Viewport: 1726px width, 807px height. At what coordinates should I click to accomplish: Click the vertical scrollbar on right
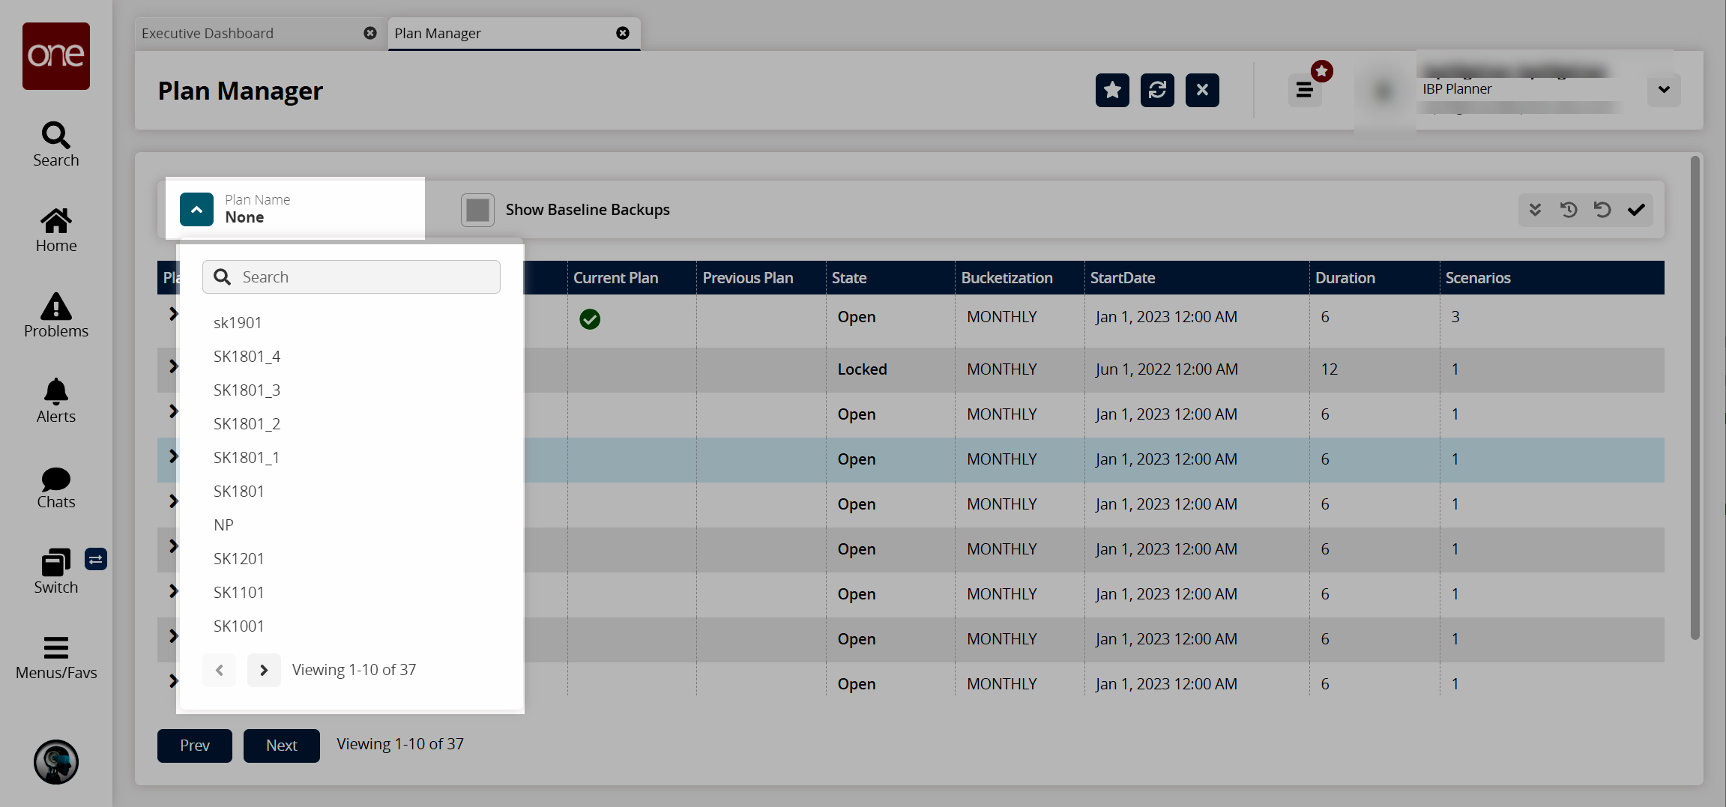coord(1695,397)
